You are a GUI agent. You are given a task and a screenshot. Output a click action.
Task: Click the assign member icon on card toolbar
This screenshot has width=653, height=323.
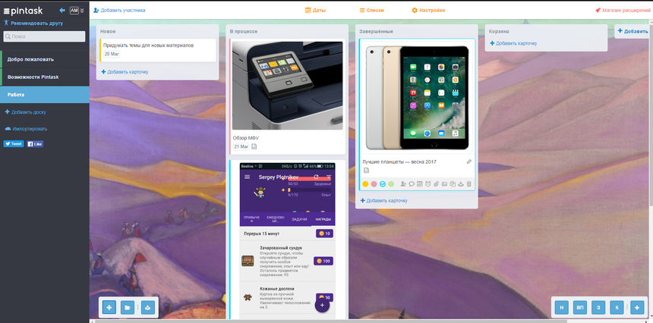click(x=403, y=184)
